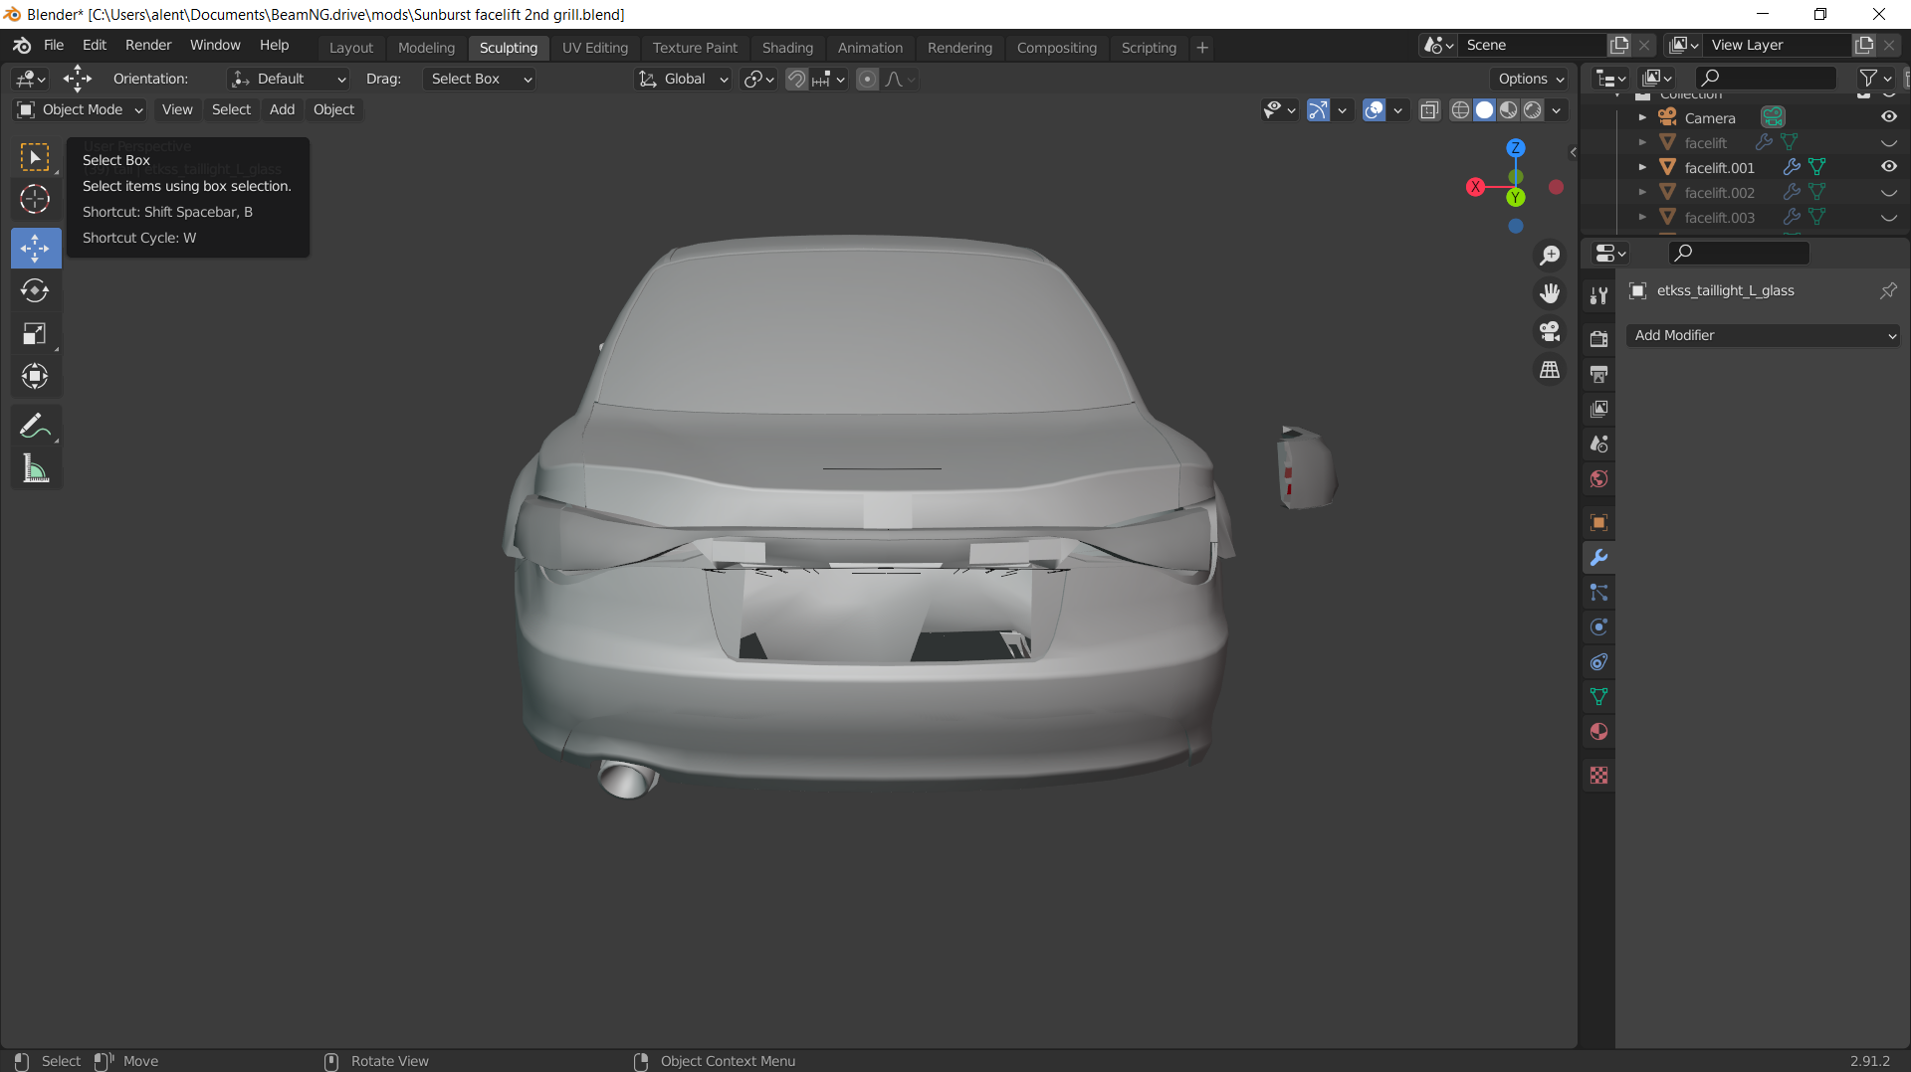Open Object Constraints properties tab
This screenshot has height=1072, width=1911.
point(1598,661)
